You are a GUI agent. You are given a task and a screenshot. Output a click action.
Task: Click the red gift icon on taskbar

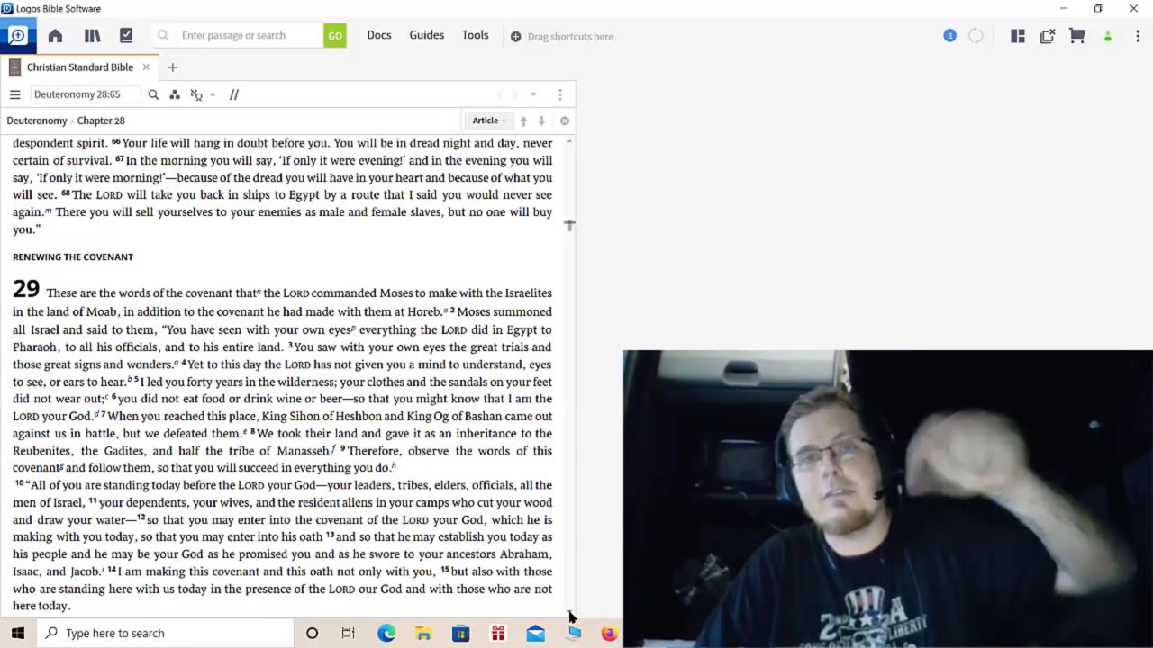[x=498, y=633]
